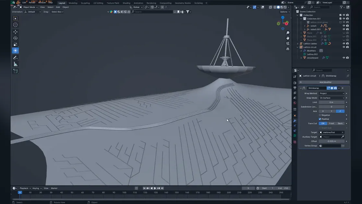Open the Modifier Properties tab with wrench icon
This screenshot has height=204, width=362.
[x=295, y=121]
